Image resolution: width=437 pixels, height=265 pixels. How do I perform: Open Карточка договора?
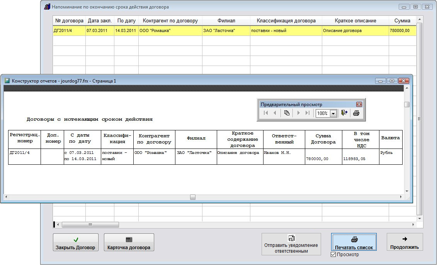[129, 243]
